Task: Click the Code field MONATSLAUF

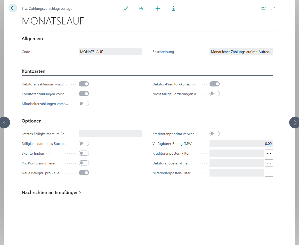Action: [110, 52]
